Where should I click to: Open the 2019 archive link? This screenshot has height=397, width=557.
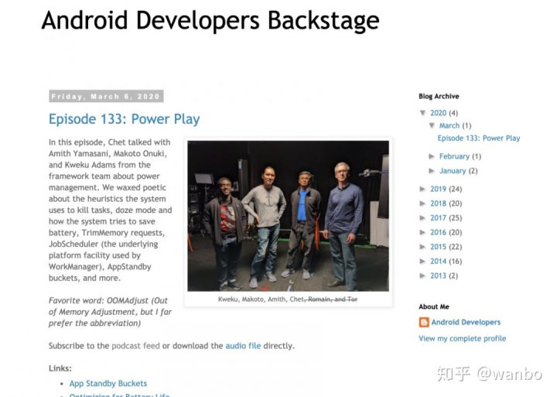(x=438, y=189)
